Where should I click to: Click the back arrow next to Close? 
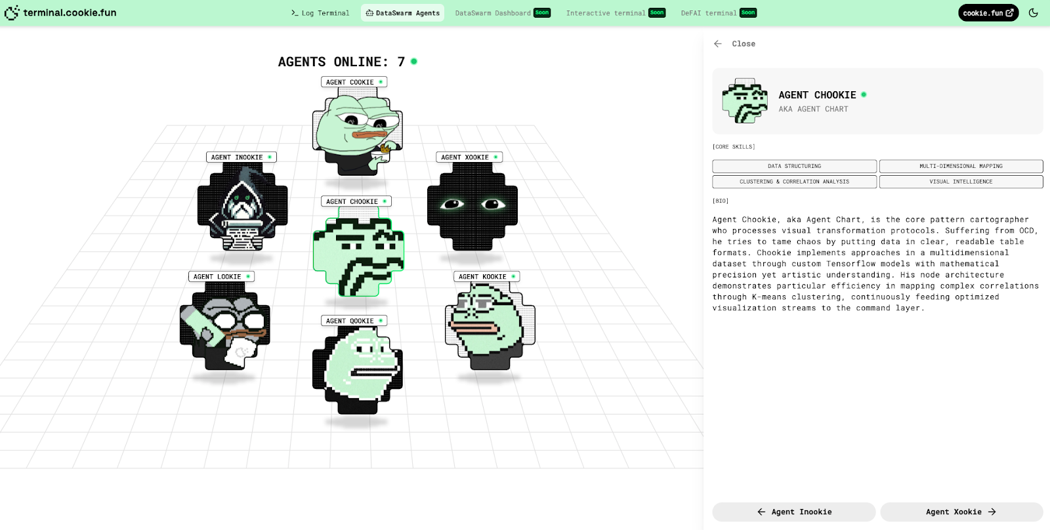[x=718, y=44]
